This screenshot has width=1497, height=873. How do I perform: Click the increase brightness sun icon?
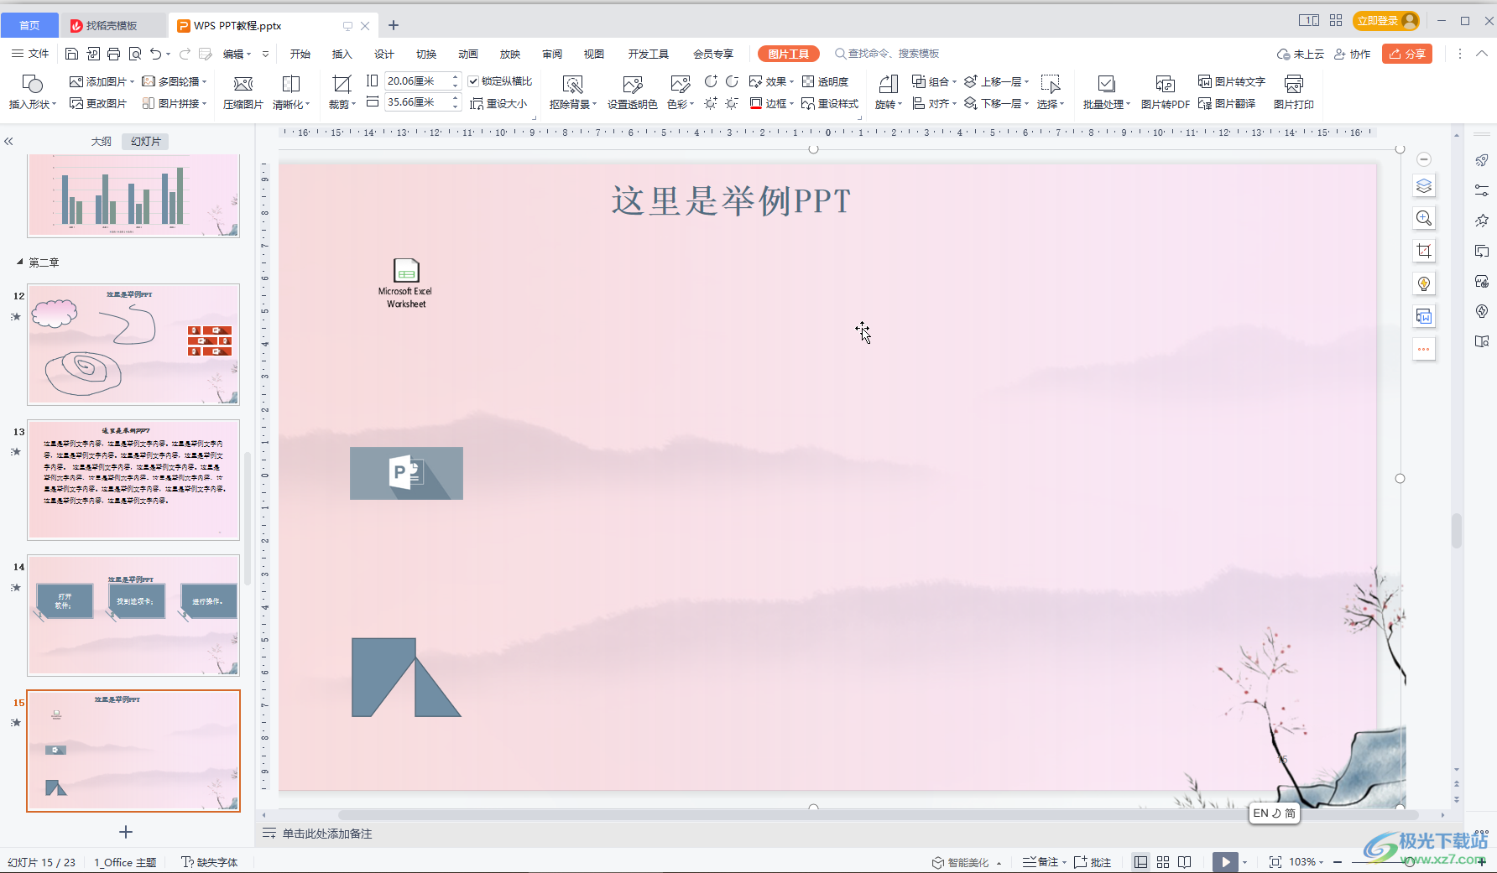coord(711,103)
